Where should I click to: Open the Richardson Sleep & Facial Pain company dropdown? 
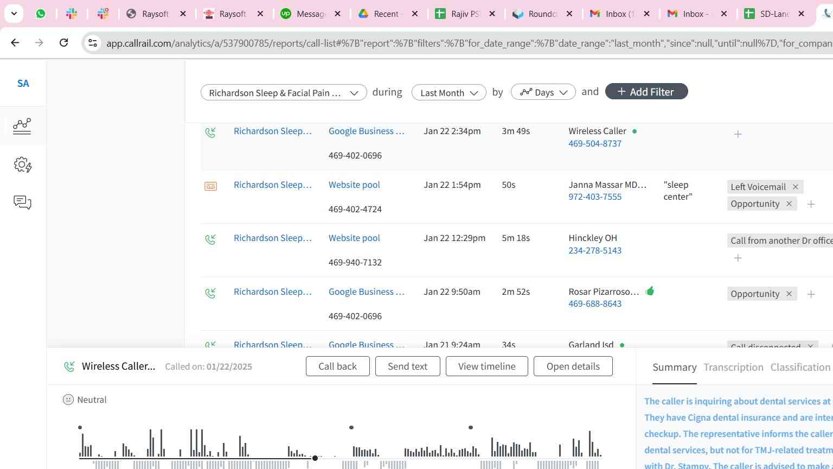pos(284,92)
